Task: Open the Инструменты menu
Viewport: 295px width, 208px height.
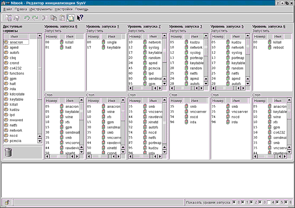Action: click(x=41, y=9)
